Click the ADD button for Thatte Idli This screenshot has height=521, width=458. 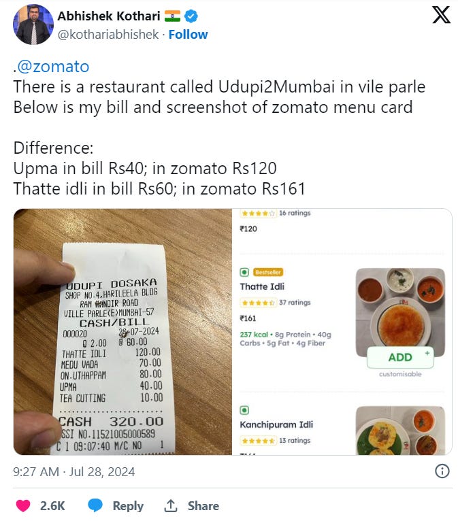401,357
